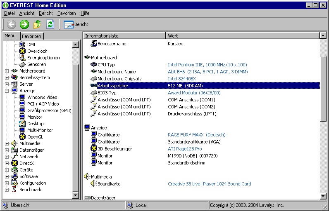Select the COM-Anschluss (COM2) row value

[191, 107]
